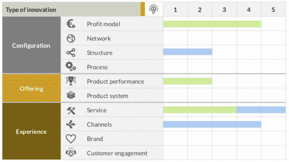The image size is (289, 162).
Task: Click the trophy Product performance icon
Action: tap(71, 81)
